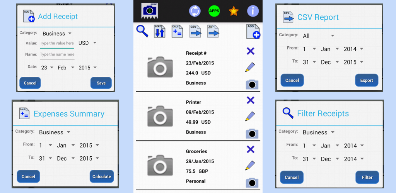Click Save in Add Receipt
Screen dimensions: 396x193
(101, 83)
